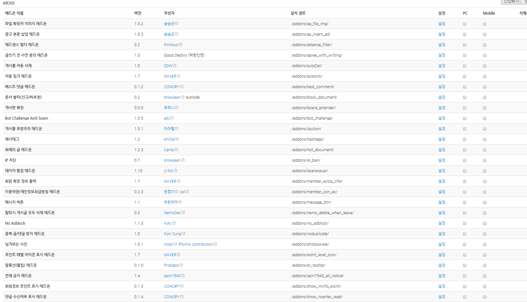Click external link icon next to NemoDev
Image resolution: width=527 pixels, height=302 pixels.
[x=183, y=213]
